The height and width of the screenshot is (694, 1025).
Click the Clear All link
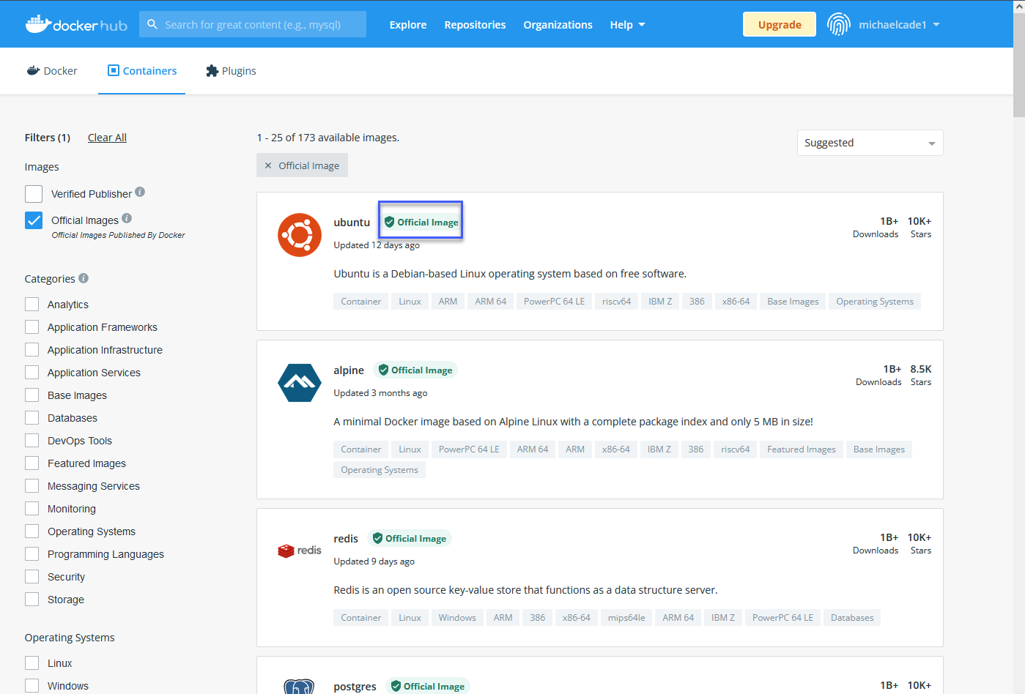(106, 137)
